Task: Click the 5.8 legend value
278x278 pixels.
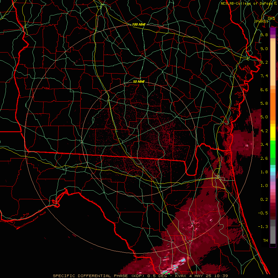Action: pos(264,103)
